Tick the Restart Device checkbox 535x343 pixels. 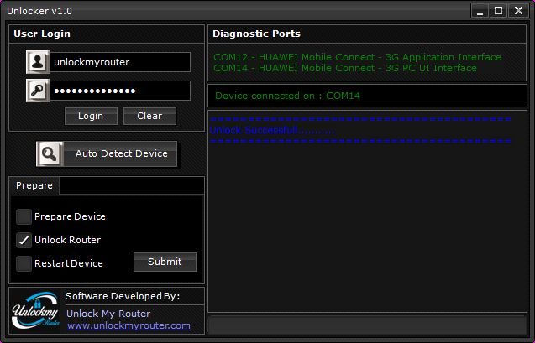[24, 263]
